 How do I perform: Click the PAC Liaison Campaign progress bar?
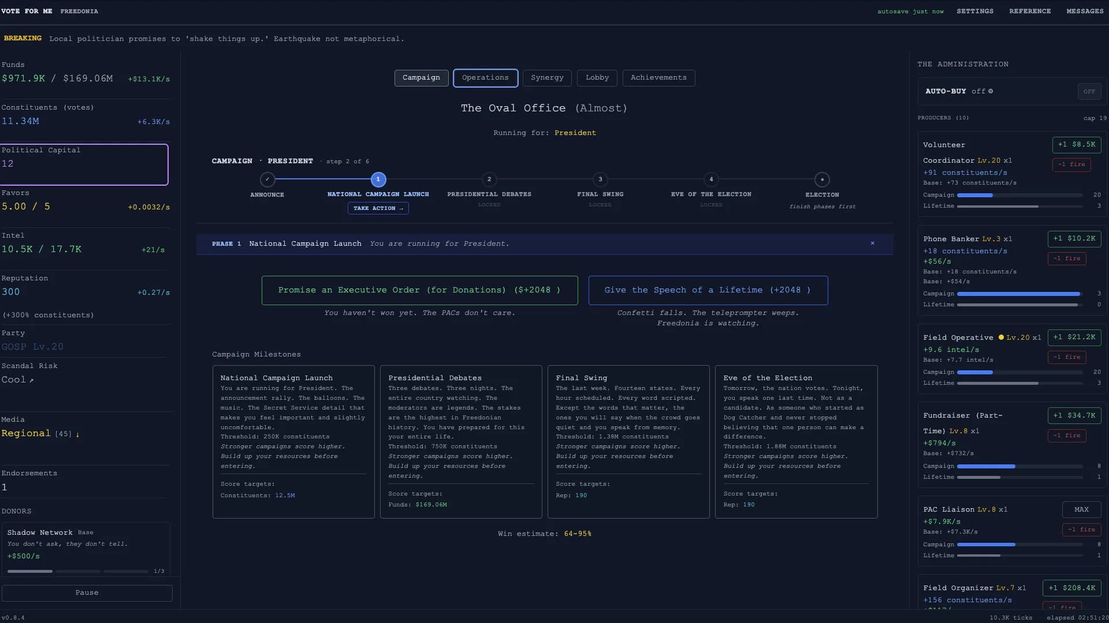click(1019, 545)
